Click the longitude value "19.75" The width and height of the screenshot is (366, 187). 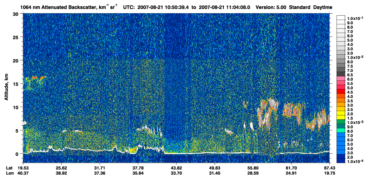point(329,173)
